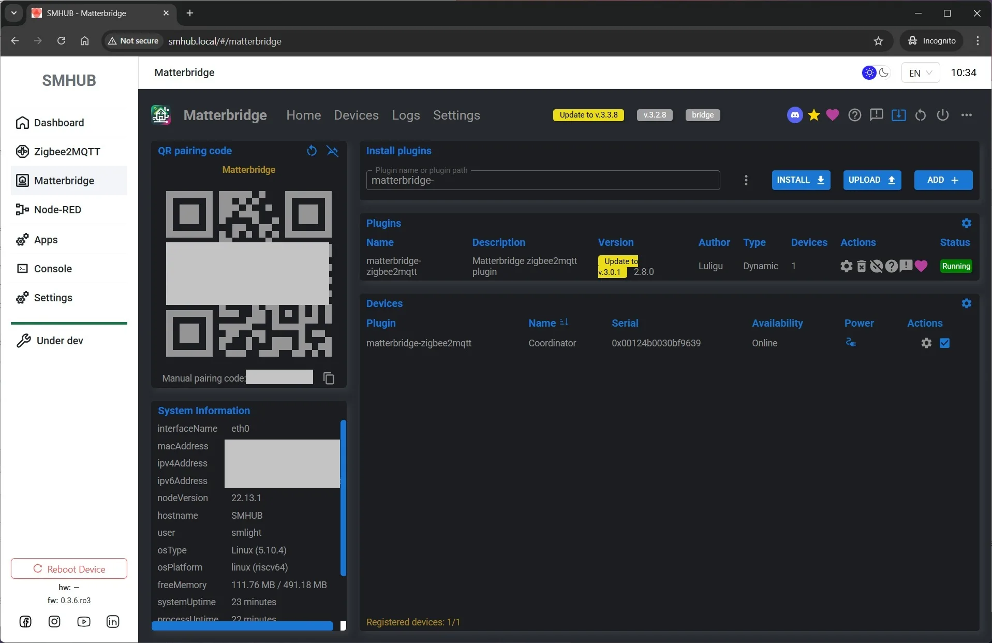Uncheck the Coordinator device checkbox
The height and width of the screenshot is (643, 992).
(944, 343)
